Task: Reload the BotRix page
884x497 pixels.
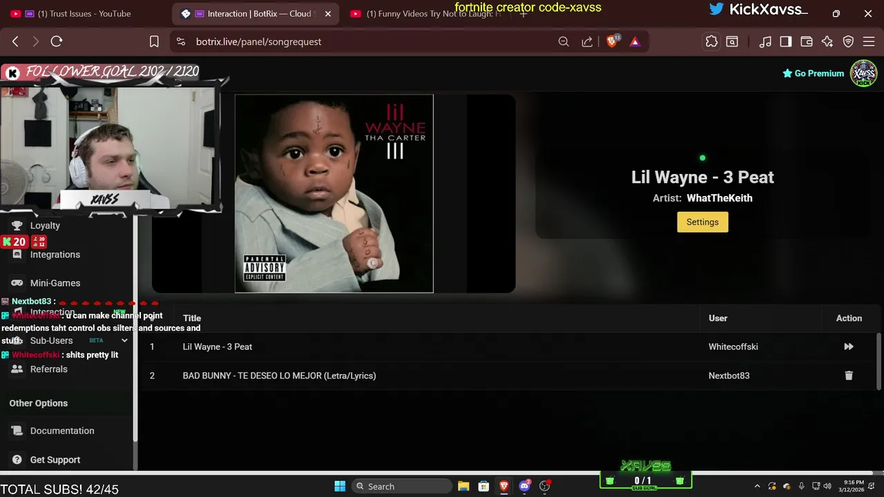Action: (x=57, y=41)
